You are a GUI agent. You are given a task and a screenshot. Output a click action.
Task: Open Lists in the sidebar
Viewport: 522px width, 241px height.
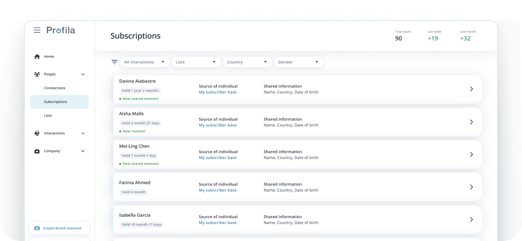click(x=48, y=116)
